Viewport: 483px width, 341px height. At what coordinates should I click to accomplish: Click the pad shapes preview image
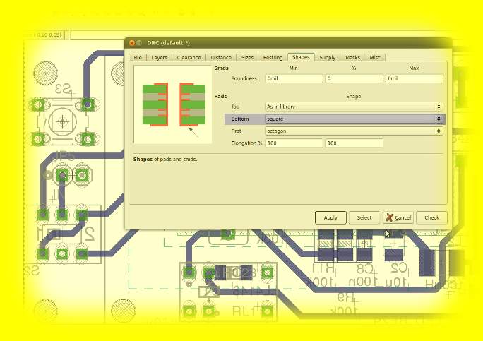click(173, 104)
